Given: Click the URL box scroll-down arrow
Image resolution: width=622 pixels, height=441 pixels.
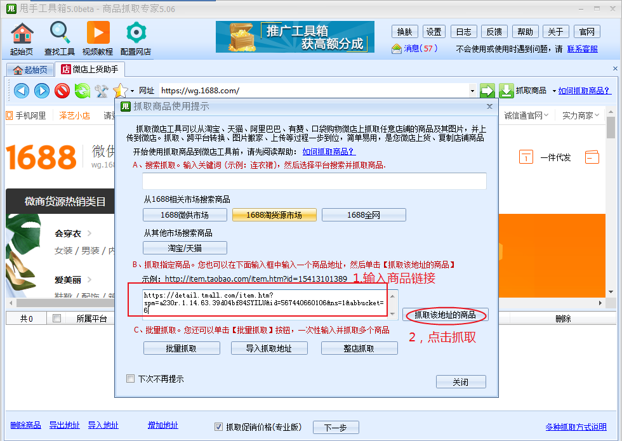Looking at the screenshot, I should [x=393, y=314].
